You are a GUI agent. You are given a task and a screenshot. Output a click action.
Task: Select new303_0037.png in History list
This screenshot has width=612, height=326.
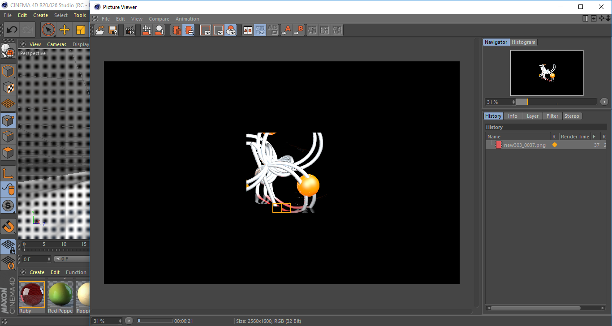coord(525,145)
